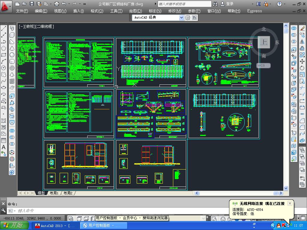Click the 上 (Top) face of ViewCube
The width and height of the screenshot is (307, 230).
[x=264, y=42]
